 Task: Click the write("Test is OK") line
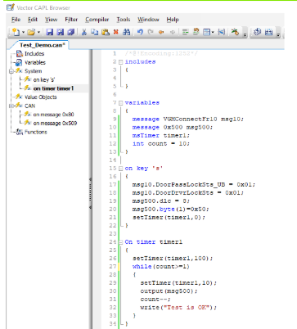(178, 308)
